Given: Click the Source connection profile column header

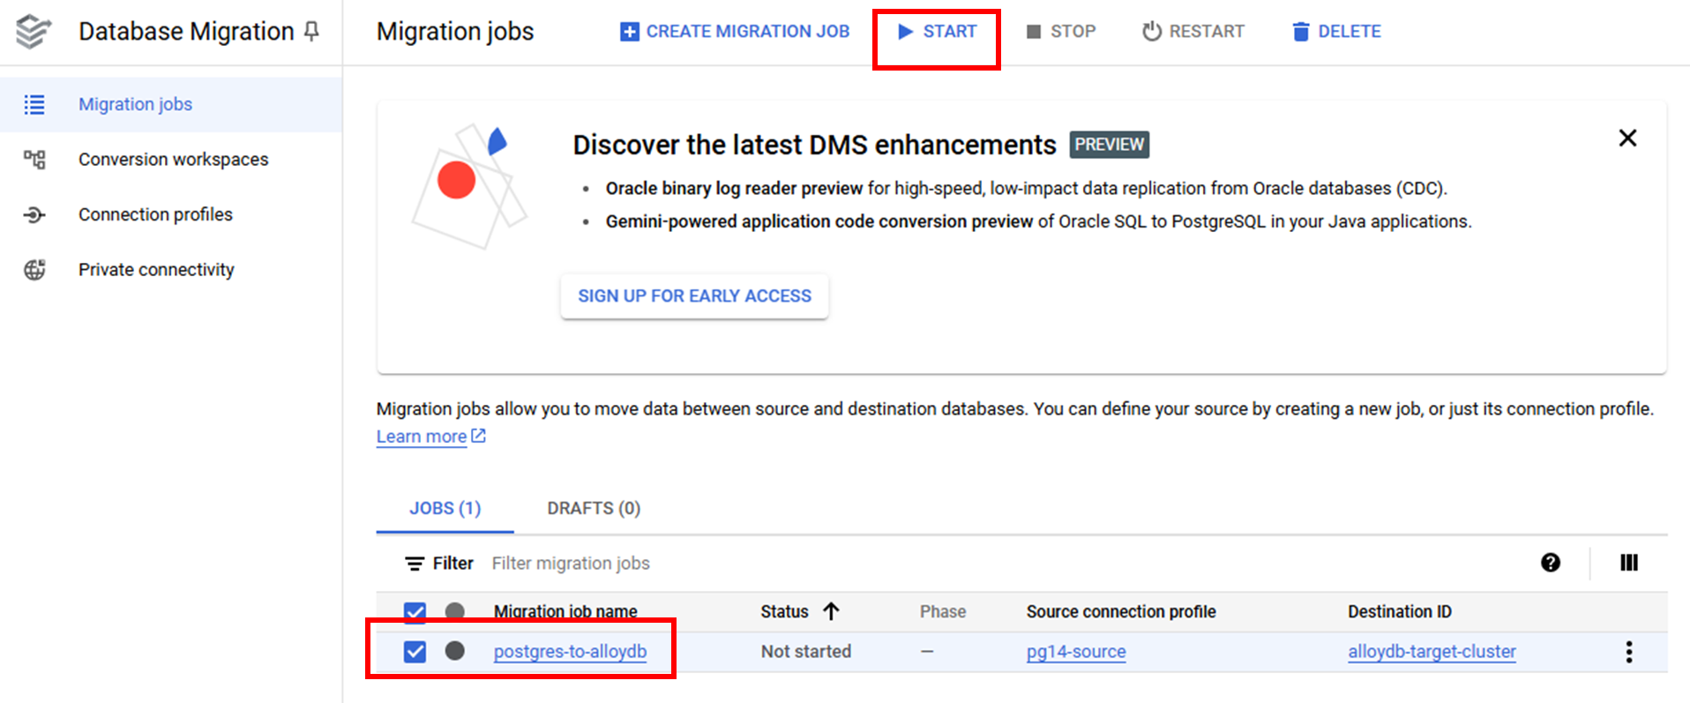Looking at the screenshot, I should tap(1121, 612).
